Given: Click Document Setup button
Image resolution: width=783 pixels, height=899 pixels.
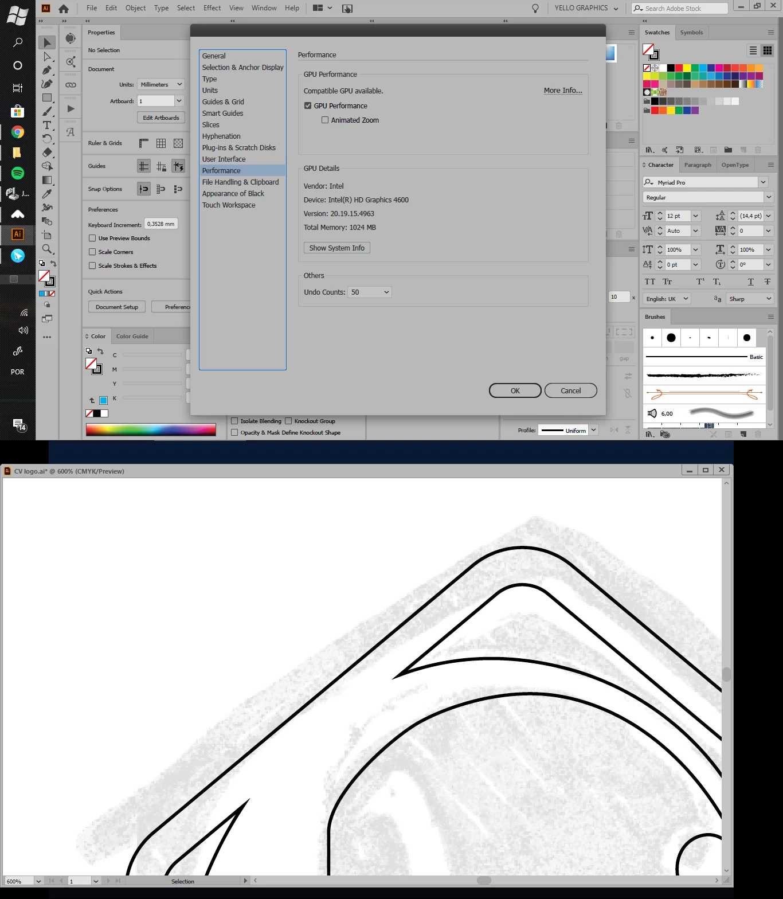Looking at the screenshot, I should coord(117,307).
